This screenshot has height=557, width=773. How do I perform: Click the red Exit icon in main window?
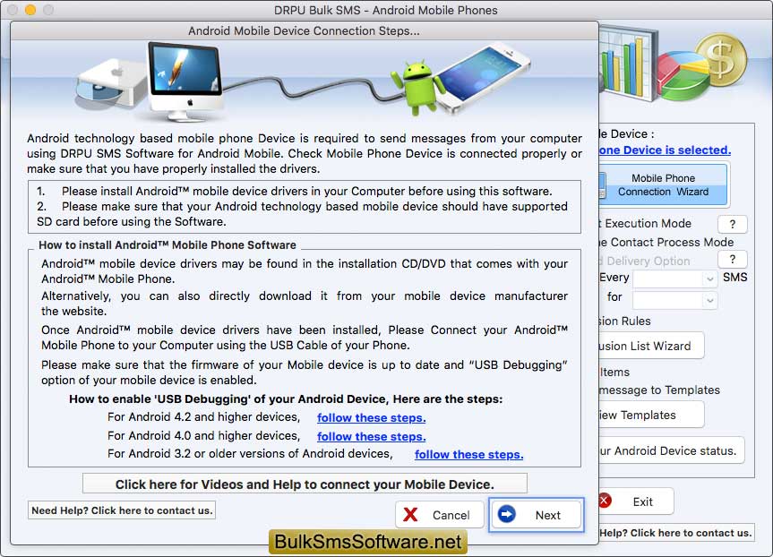pos(605,501)
